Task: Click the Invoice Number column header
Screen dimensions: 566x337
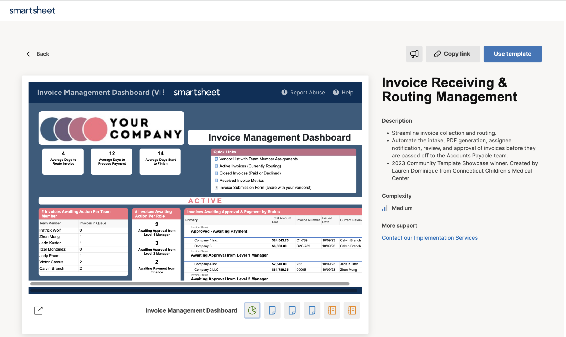Action: [308, 220]
